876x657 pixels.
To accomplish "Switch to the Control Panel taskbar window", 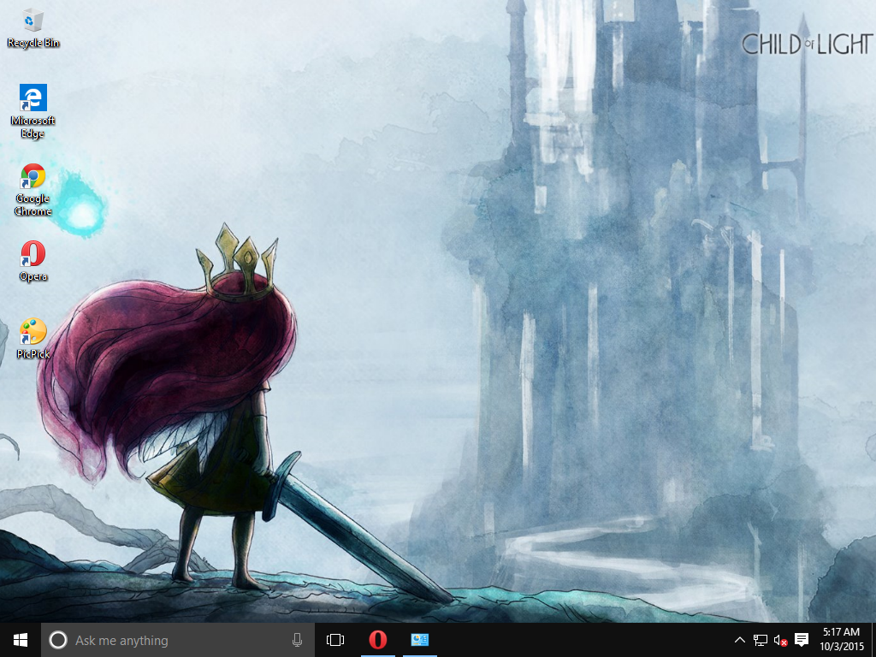I will point(419,640).
